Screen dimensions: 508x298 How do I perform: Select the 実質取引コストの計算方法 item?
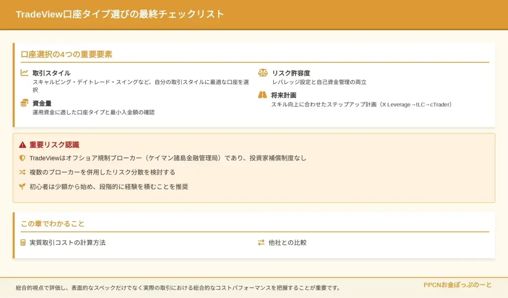point(67,242)
